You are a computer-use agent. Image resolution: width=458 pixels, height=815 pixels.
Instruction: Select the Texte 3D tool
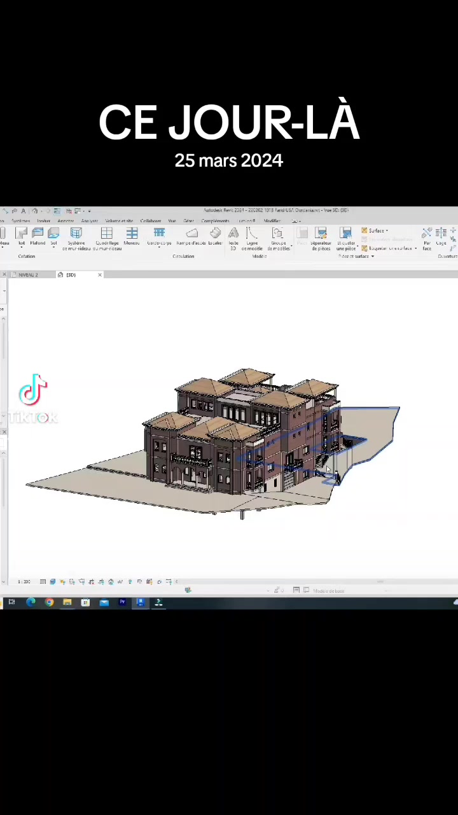click(x=233, y=238)
